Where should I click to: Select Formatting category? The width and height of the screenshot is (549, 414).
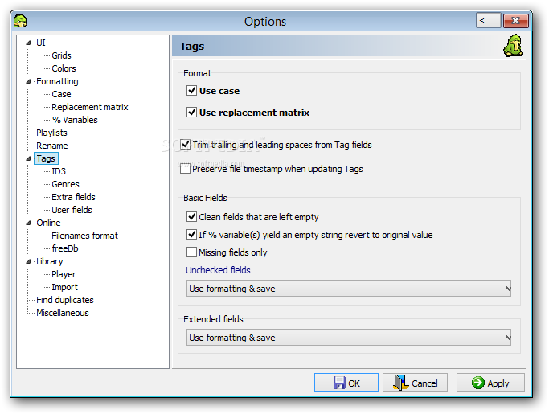click(57, 81)
